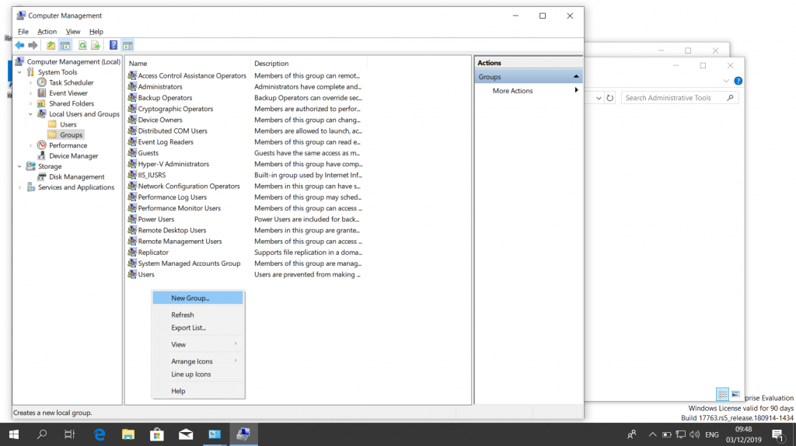The width and height of the screenshot is (796, 446).
Task: Select the Performance icon in tree
Action: tap(42, 145)
